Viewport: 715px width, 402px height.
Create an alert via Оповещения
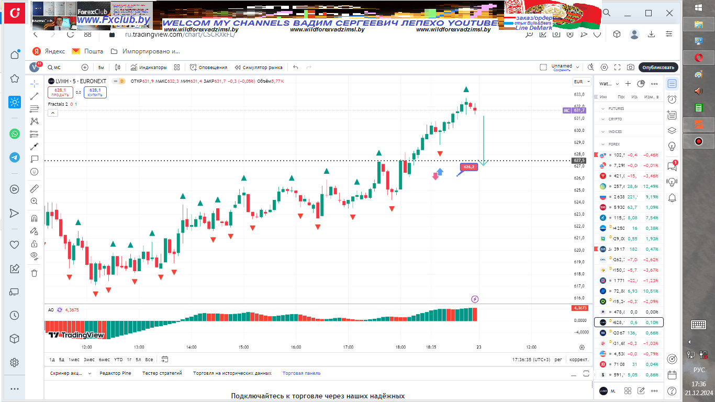click(209, 68)
